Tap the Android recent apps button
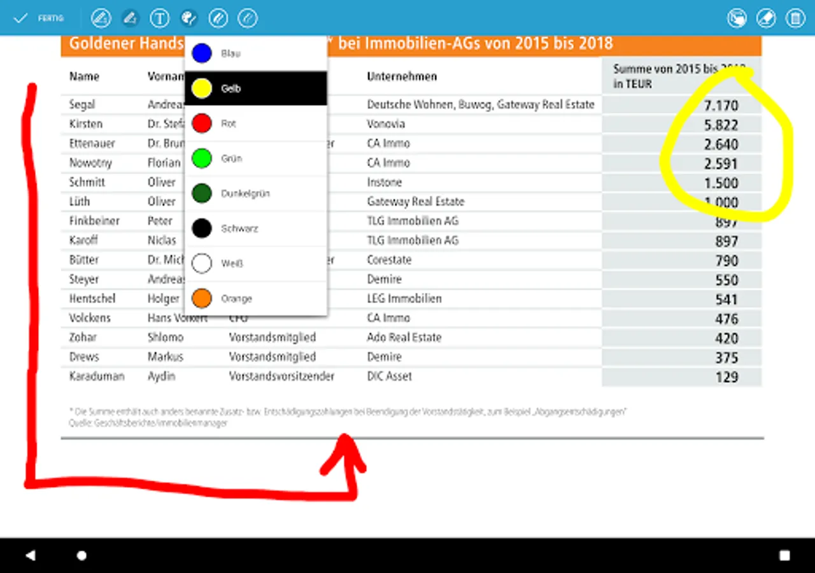The height and width of the screenshot is (573, 815). click(x=784, y=555)
